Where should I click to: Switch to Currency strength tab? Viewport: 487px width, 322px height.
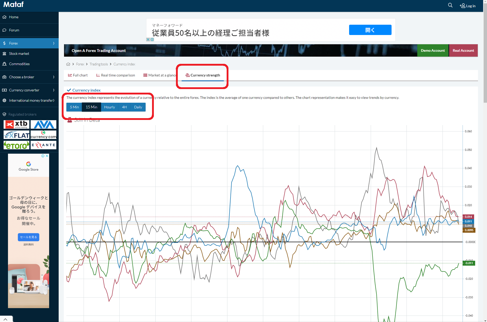(203, 75)
